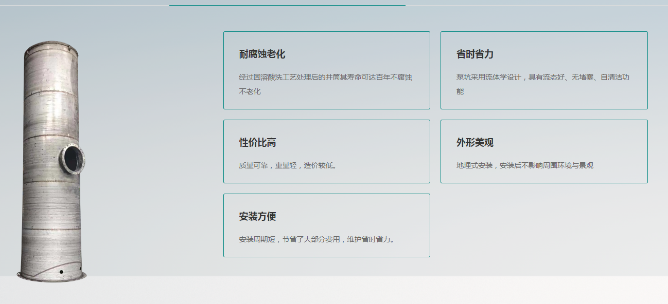Click the 地埋式安装 description text
This screenshot has height=304, width=668.
pyautogui.click(x=524, y=166)
